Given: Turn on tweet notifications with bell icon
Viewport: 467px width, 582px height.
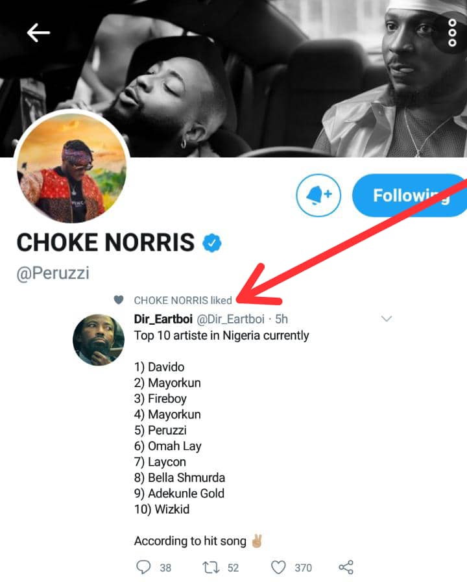Looking at the screenshot, I should click(318, 194).
